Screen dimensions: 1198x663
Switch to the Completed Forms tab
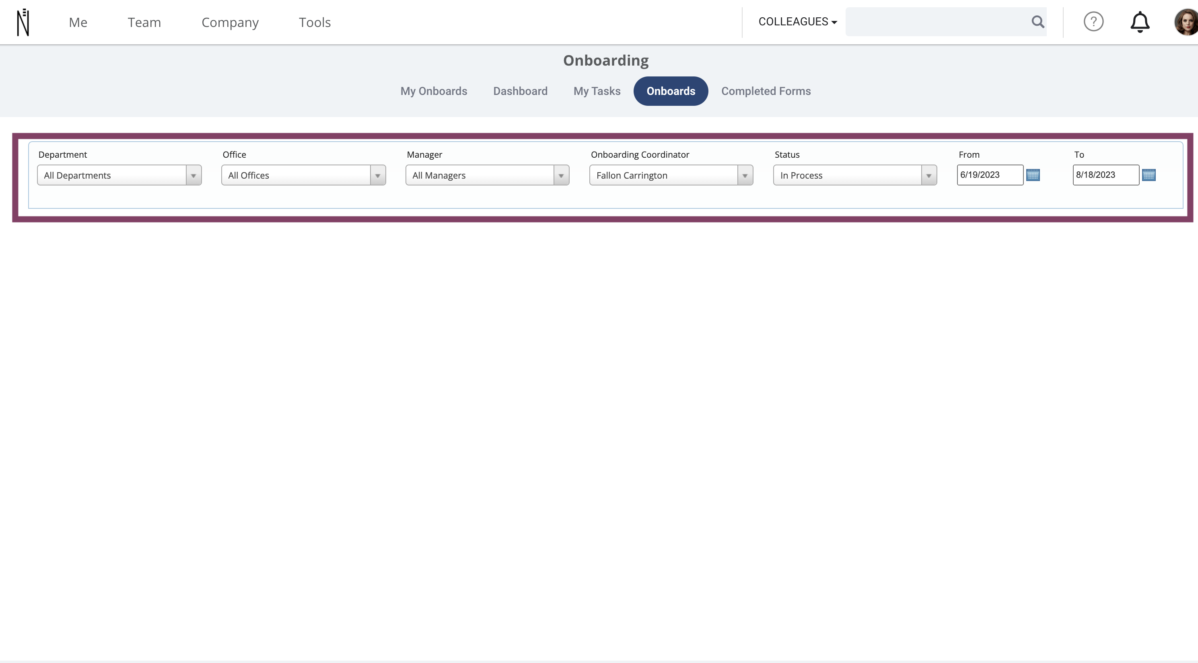pyautogui.click(x=766, y=91)
